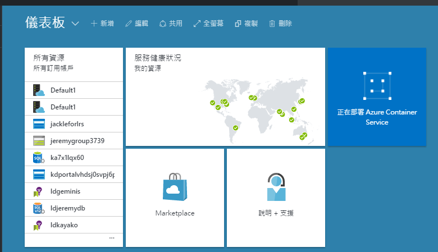Click the 共用 share icon
438x252 pixels.
click(x=163, y=24)
